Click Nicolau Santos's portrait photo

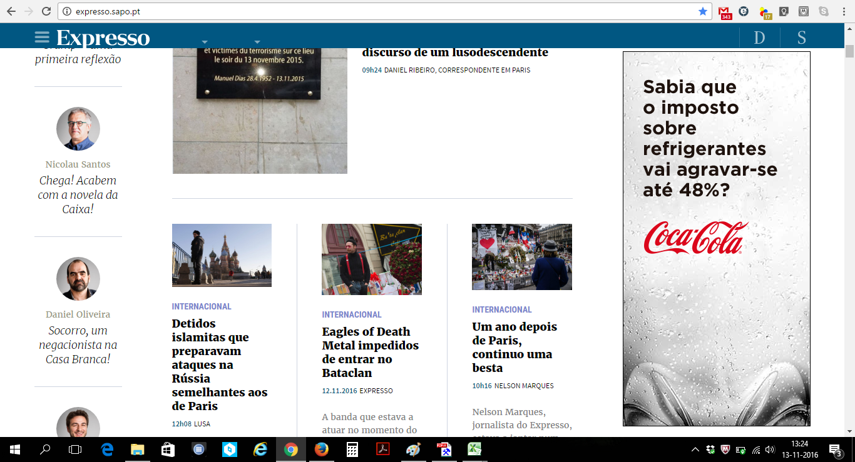tap(78, 129)
